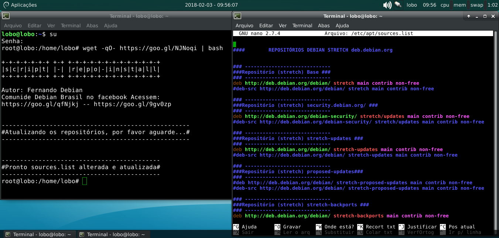The image size is (499, 238).
Task: Click the terminal icon on the right window titlebar
Action: 237,16
